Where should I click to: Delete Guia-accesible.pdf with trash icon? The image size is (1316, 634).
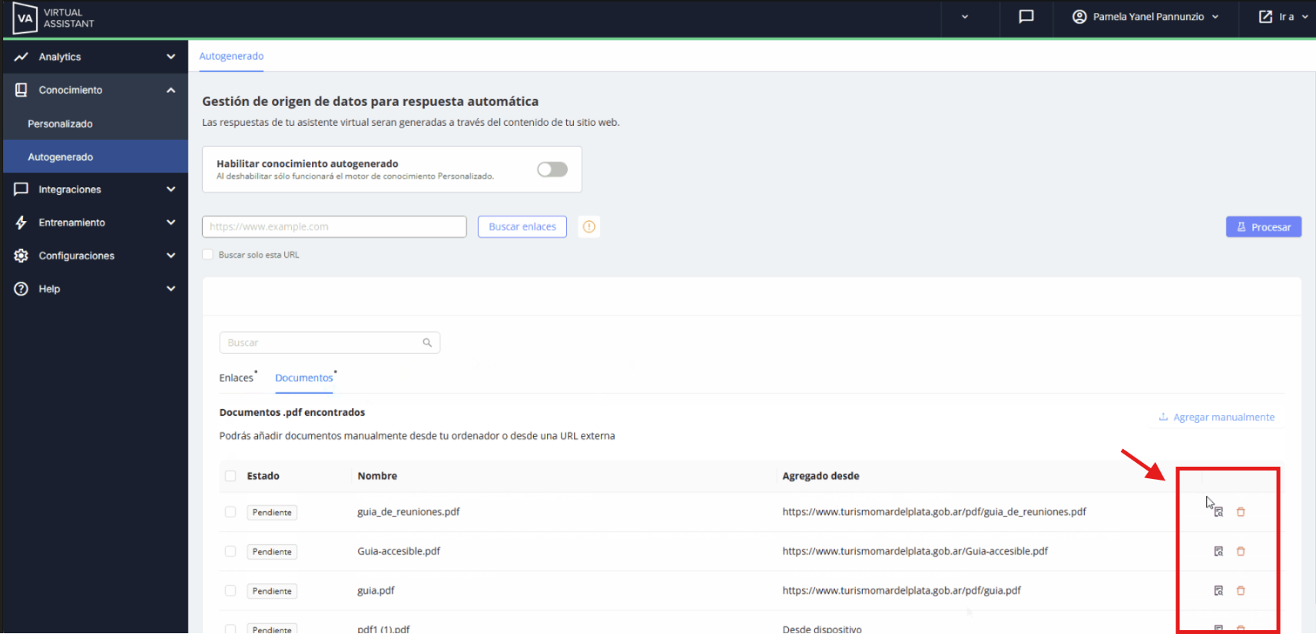[x=1241, y=551]
